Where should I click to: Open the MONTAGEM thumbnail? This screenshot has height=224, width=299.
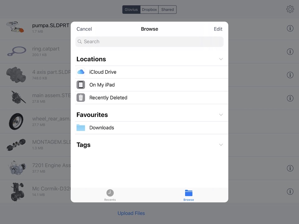[x=16, y=145]
